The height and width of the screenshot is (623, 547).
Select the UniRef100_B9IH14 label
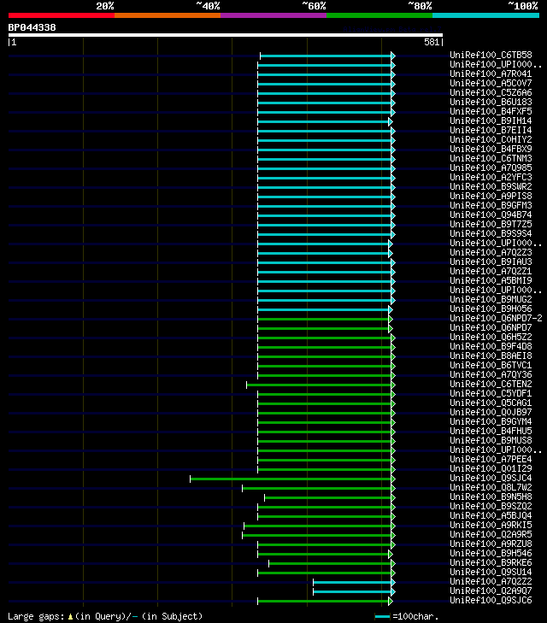[x=491, y=120]
